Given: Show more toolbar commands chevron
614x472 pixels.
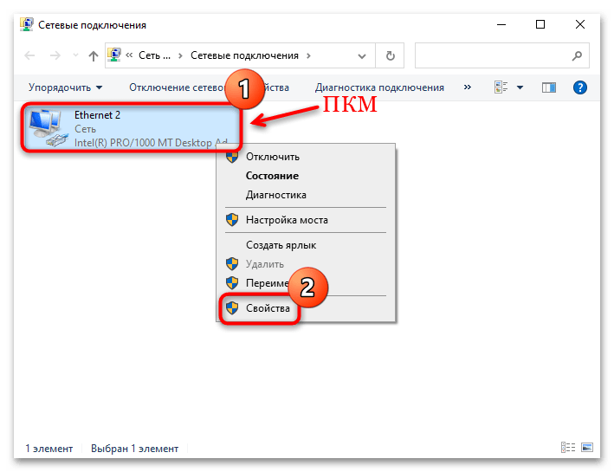Looking at the screenshot, I should [x=468, y=87].
